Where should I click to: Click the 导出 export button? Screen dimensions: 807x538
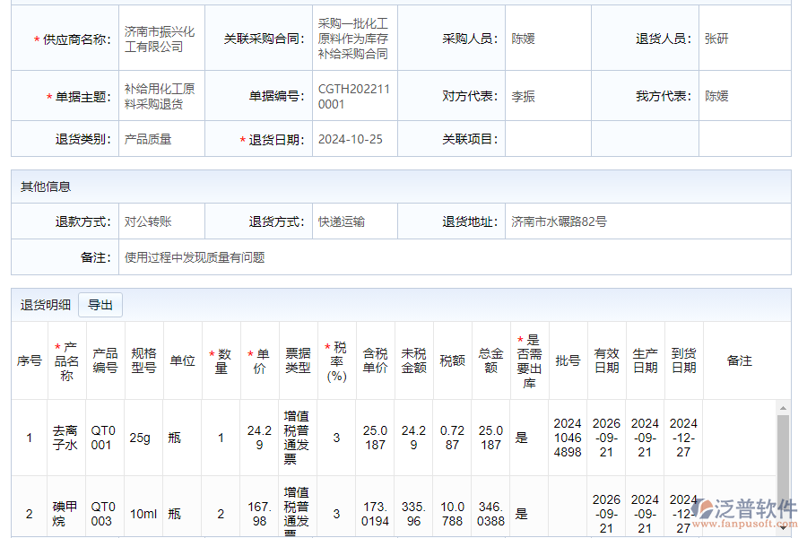(100, 305)
